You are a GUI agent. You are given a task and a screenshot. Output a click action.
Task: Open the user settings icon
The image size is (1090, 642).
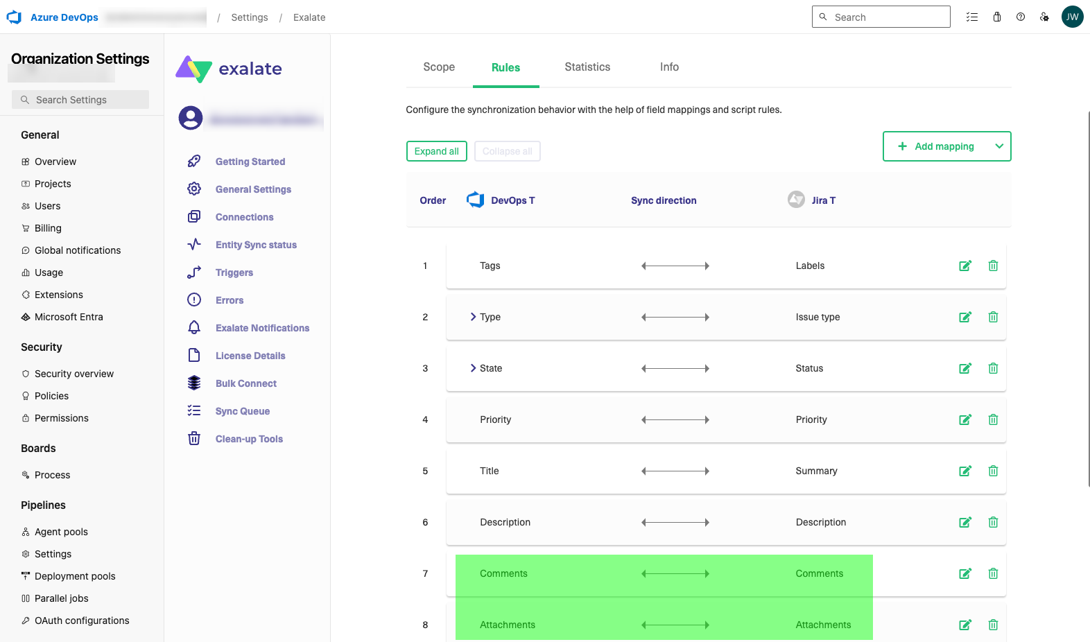[1044, 17]
